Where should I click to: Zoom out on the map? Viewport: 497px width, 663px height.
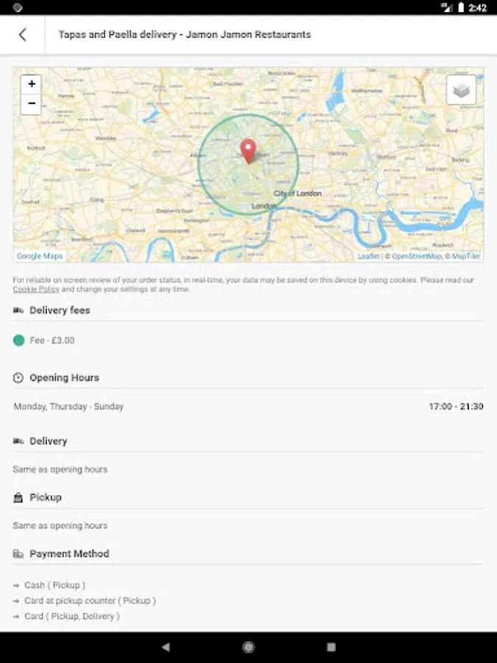(x=32, y=104)
